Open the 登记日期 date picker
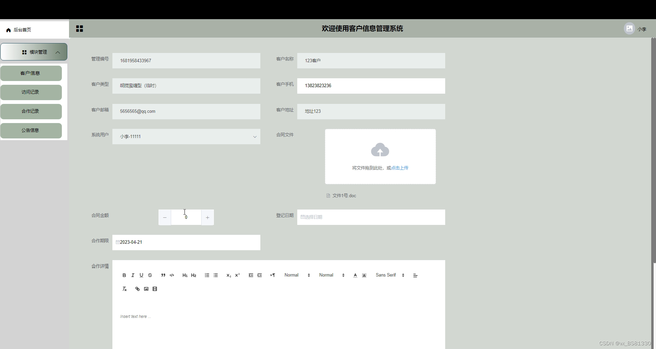 click(x=371, y=217)
